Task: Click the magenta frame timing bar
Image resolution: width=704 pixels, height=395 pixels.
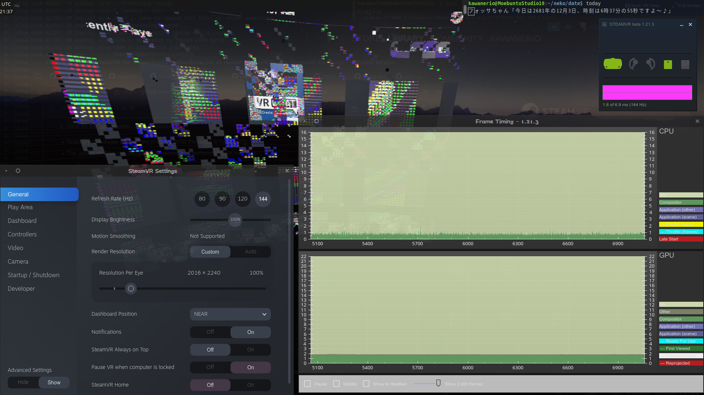Action: (x=647, y=93)
